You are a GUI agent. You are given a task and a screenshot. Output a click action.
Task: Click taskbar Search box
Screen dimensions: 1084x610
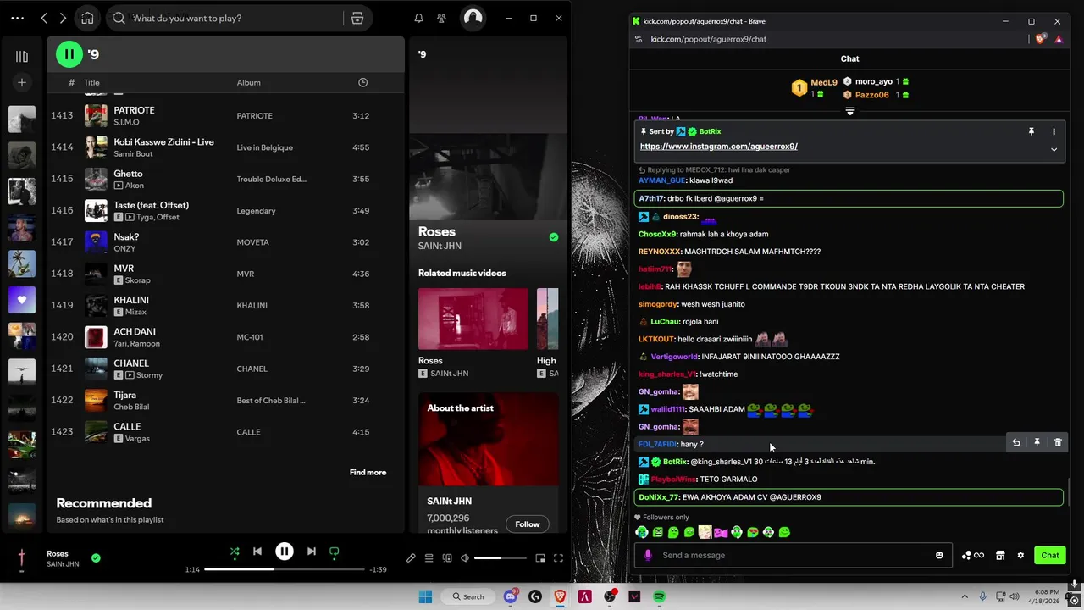[x=468, y=596]
